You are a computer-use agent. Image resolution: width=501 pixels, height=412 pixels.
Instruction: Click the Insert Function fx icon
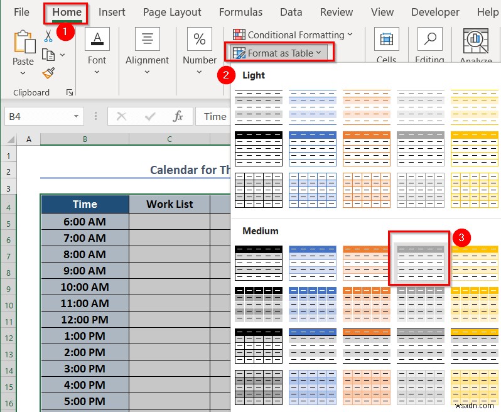click(x=178, y=116)
